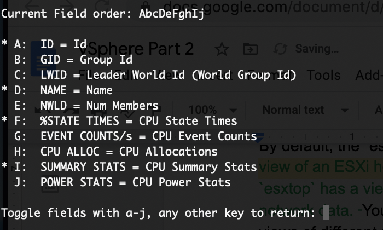Click the 'POWER STATS = CPU Power Stats' line

(135, 182)
